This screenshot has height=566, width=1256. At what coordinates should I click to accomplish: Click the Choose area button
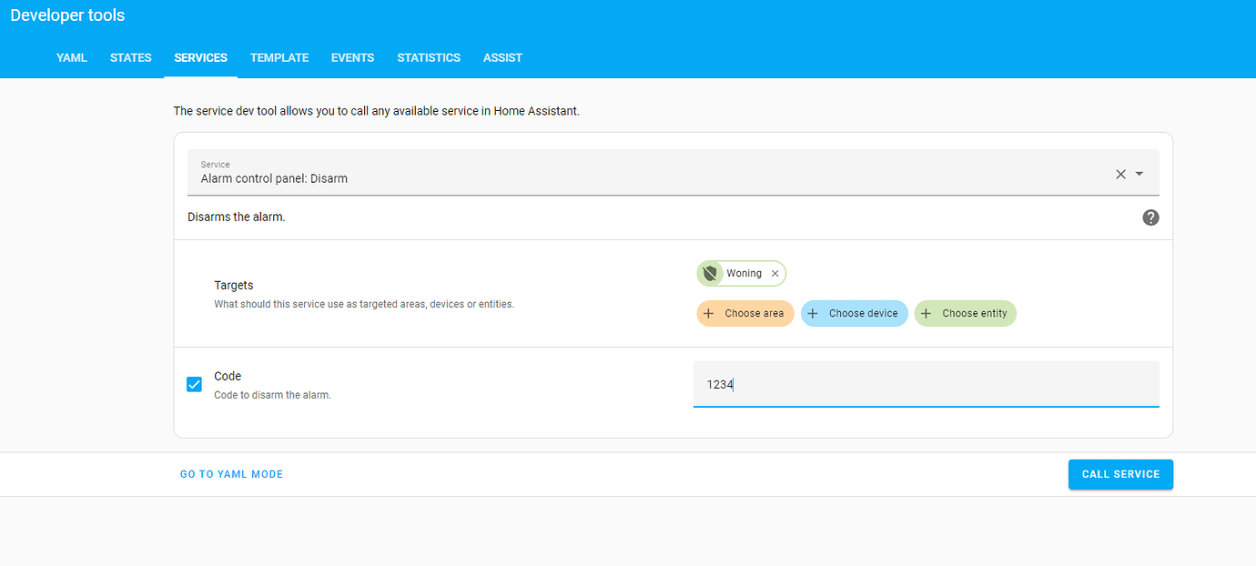point(745,314)
